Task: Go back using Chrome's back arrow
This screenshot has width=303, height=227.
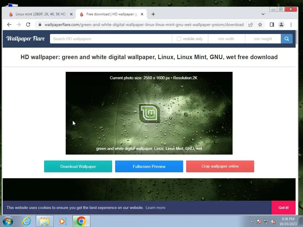Action: 9,25
